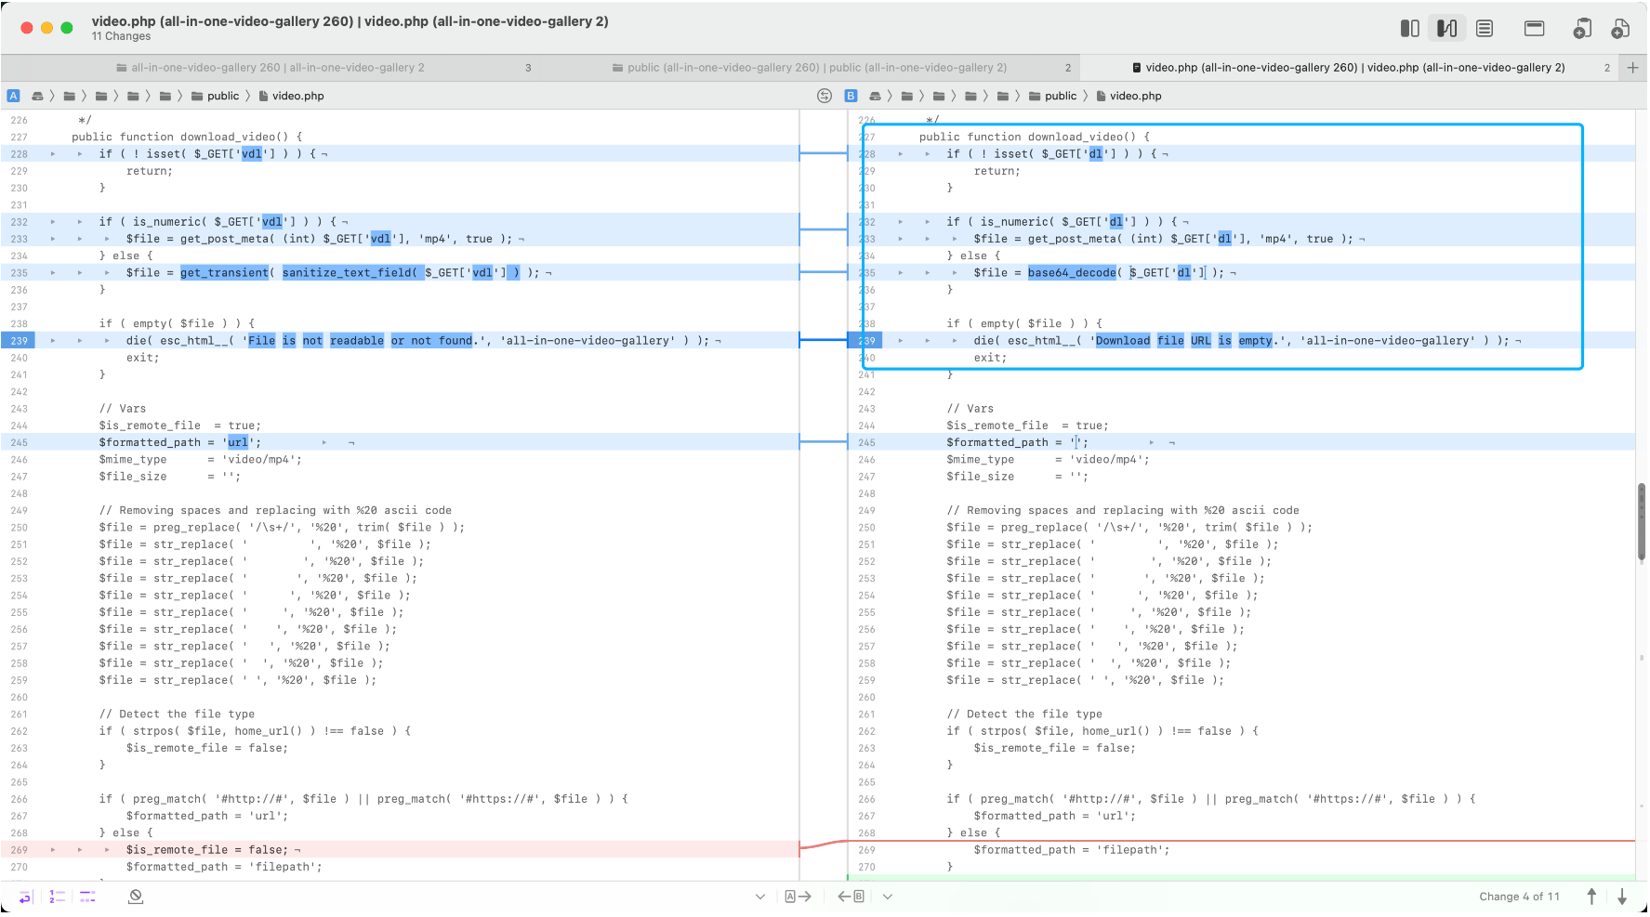The image size is (1650, 917).
Task: Click the swap A and B icon
Action: (x=824, y=96)
